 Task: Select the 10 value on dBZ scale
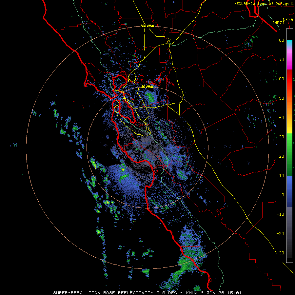click(x=282, y=176)
